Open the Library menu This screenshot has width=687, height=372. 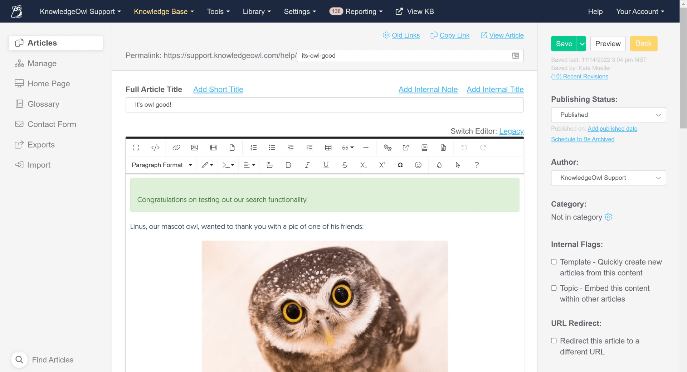point(257,11)
